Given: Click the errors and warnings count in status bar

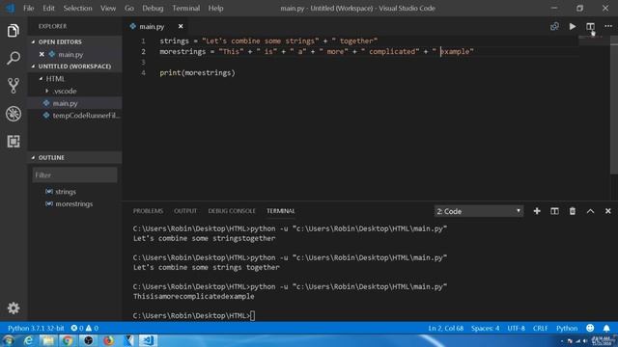Looking at the screenshot, I should click(84, 328).
